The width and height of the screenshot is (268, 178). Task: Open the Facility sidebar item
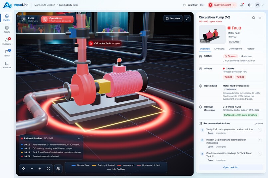[7, 18]
